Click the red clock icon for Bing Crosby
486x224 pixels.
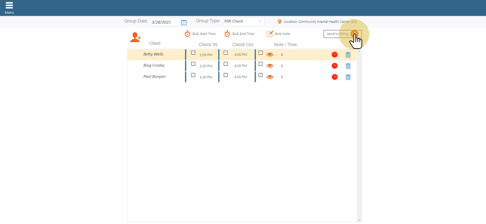coord(335,66)
